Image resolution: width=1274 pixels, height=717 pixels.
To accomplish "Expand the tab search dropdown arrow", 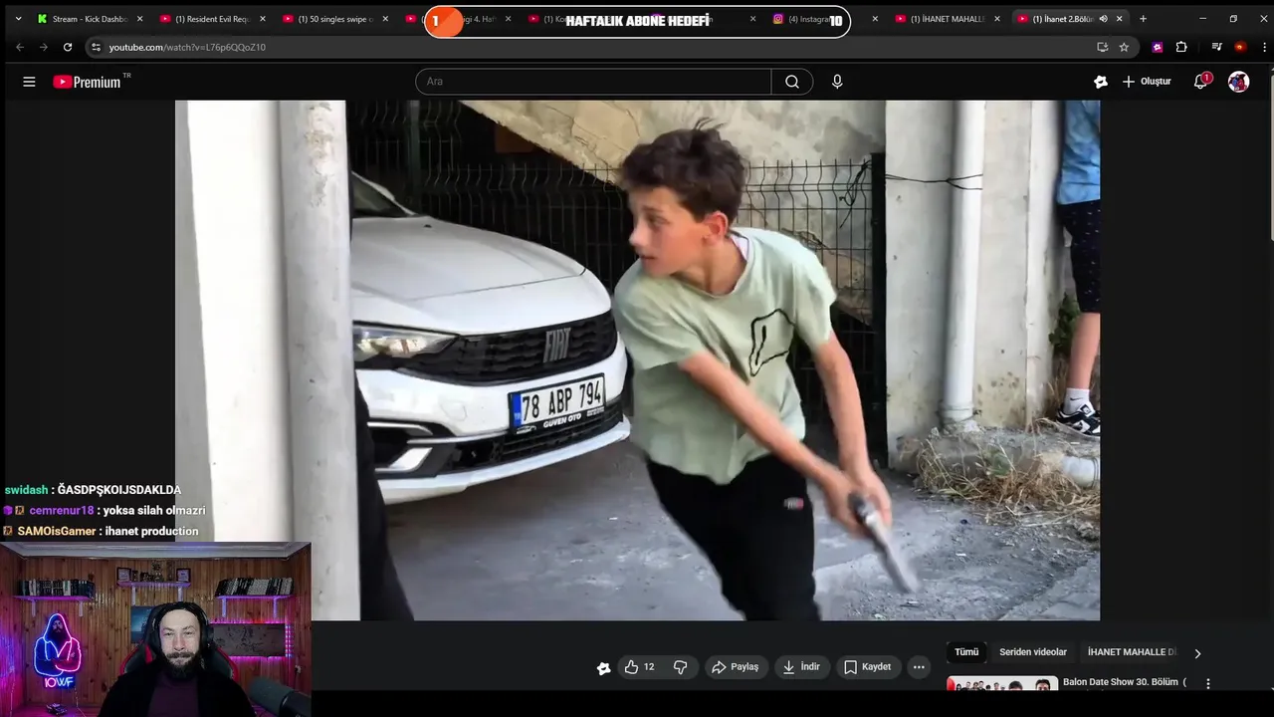I will point(18,19).
